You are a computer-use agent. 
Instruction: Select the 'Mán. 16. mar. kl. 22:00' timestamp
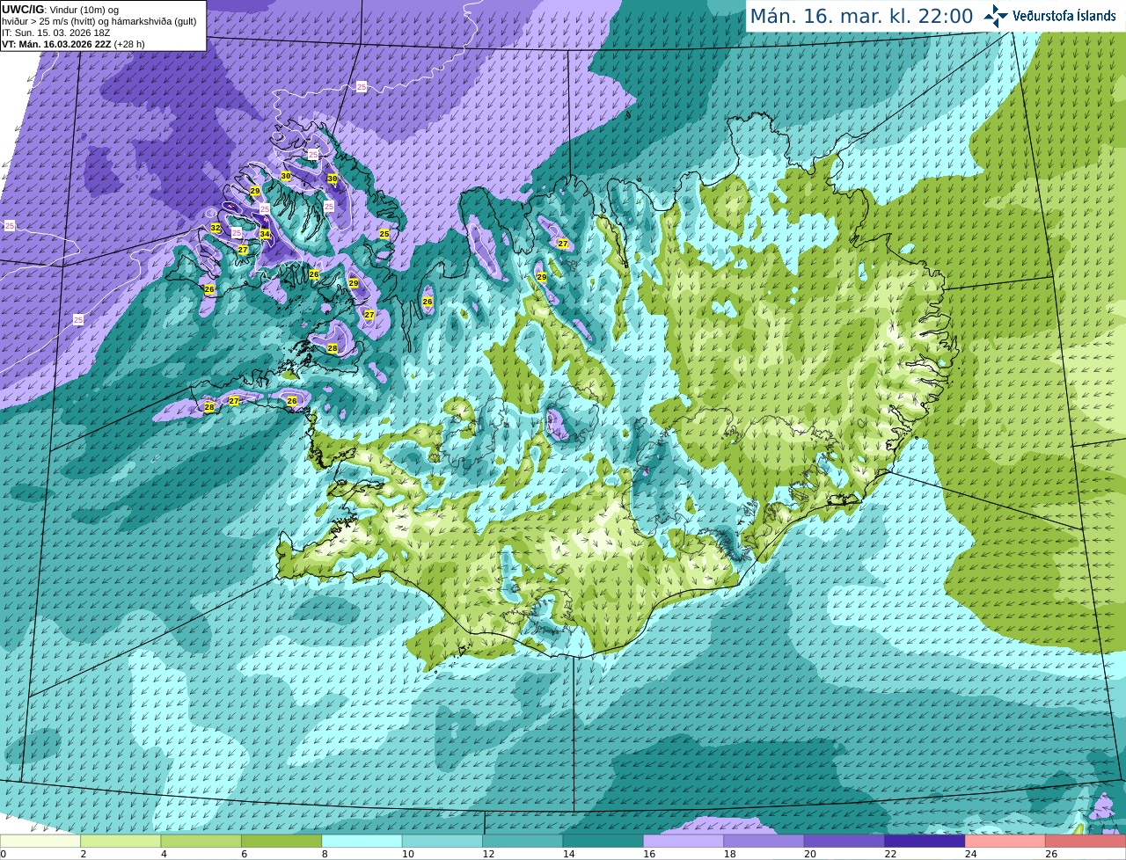click(x=861, y=16)
